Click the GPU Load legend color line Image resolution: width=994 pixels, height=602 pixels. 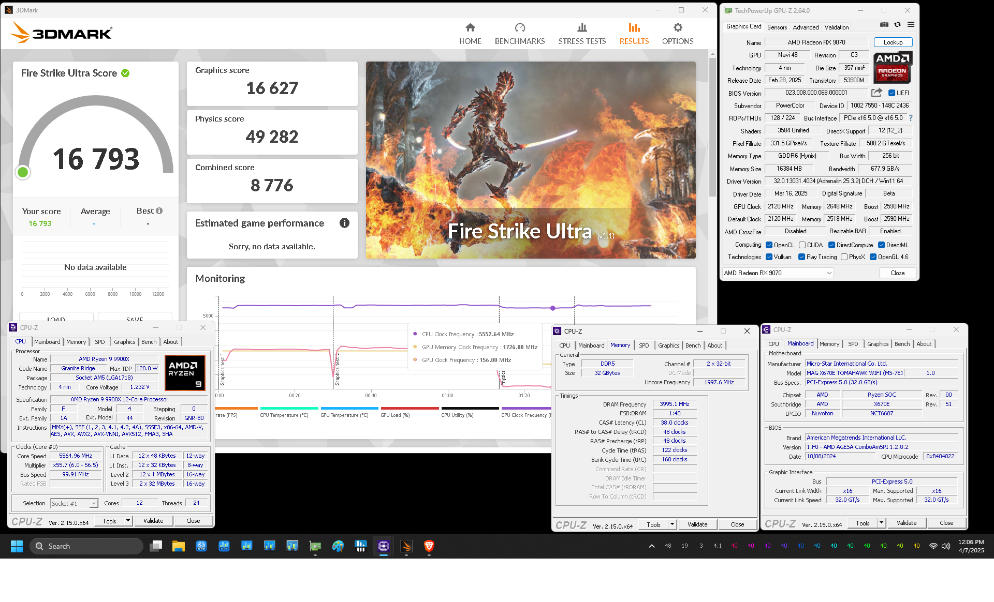coord(410,408)
